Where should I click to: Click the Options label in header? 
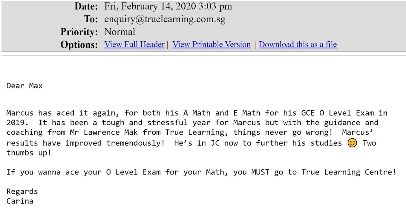79,45
